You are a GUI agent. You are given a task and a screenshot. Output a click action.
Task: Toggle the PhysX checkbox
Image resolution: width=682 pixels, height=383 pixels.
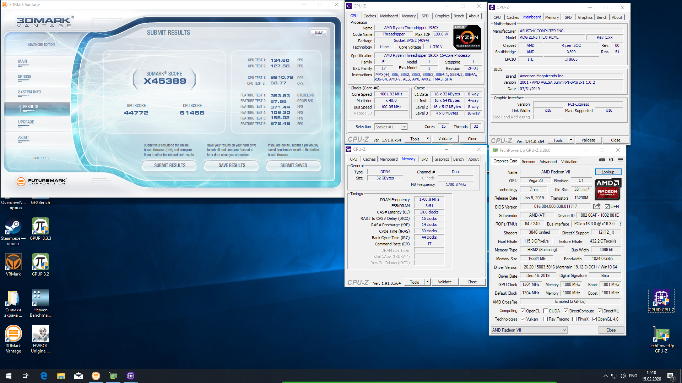click(x=574, y=319)
